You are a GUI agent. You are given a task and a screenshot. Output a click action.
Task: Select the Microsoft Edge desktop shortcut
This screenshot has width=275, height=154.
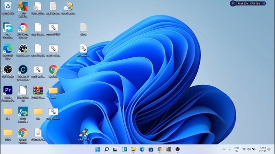point(8,51)
